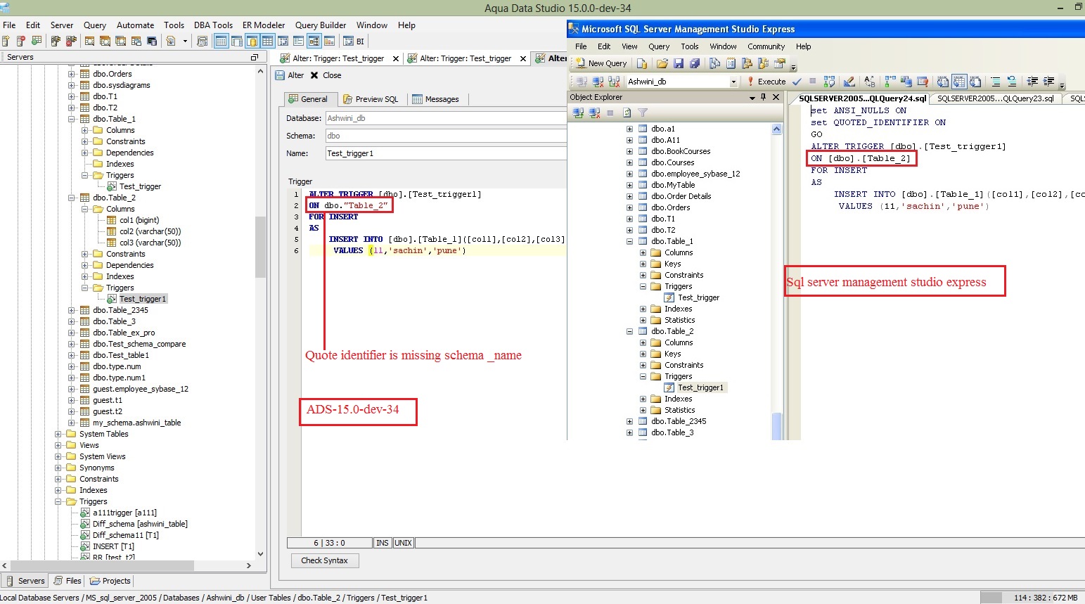
Task: Click the Check Syntax button
Action: (x=324, y=560)
